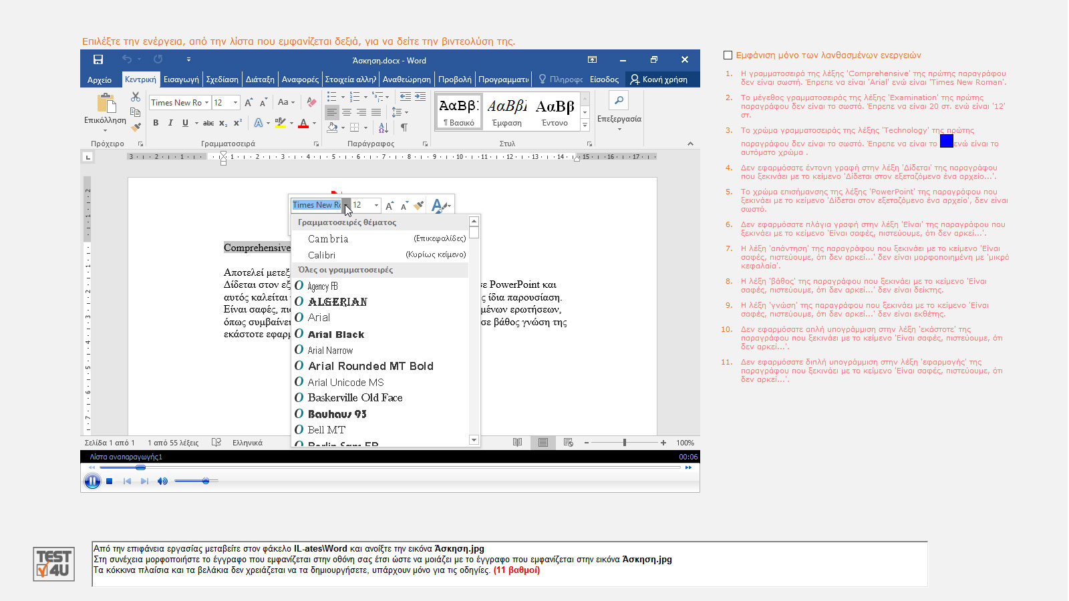Click the bulleted list icon

tap(332, 97)
